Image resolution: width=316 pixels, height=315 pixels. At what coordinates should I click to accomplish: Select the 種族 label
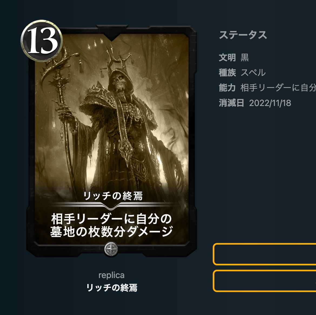[x=227, y=73]
